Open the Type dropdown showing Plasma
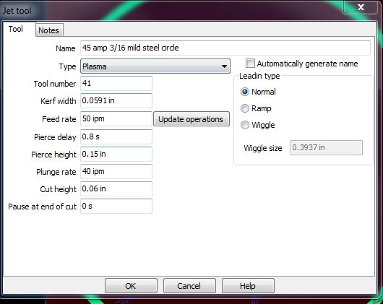The image size is (383, 304). click(x=155, y=66)
